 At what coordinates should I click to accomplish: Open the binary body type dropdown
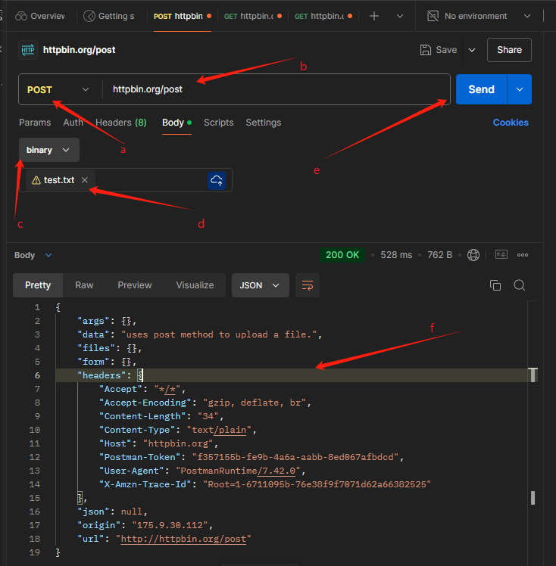pos(48,150)
